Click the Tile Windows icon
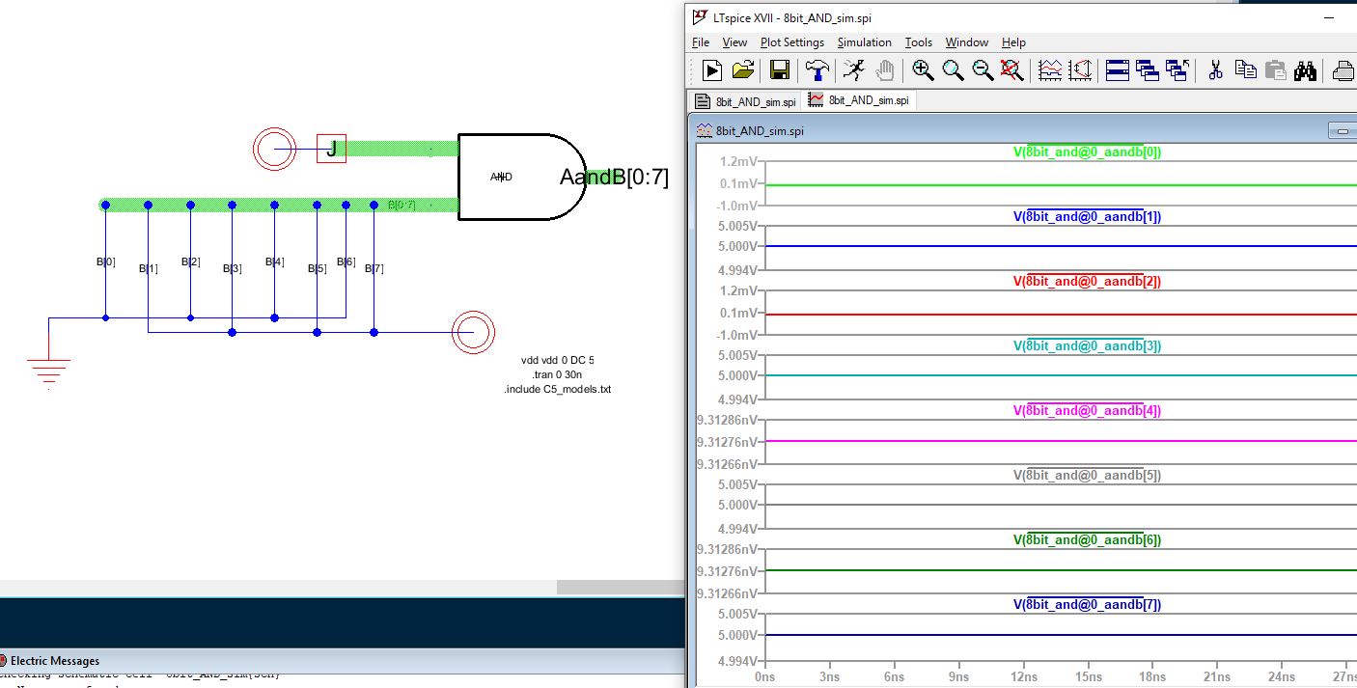The width and height of the screenshot is (1357, 688). 1117,70
